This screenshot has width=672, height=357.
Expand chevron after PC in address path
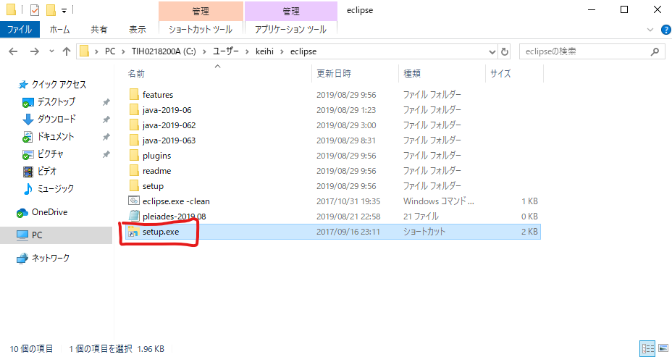(x=123, y=51)
